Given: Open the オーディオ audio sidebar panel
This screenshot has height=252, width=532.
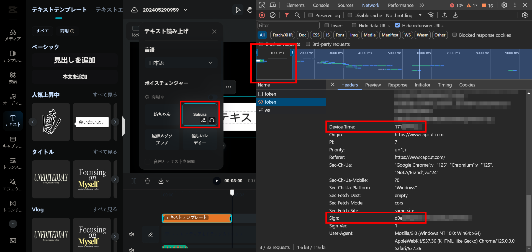Looking at the screenshot, I should pos(13,99).
